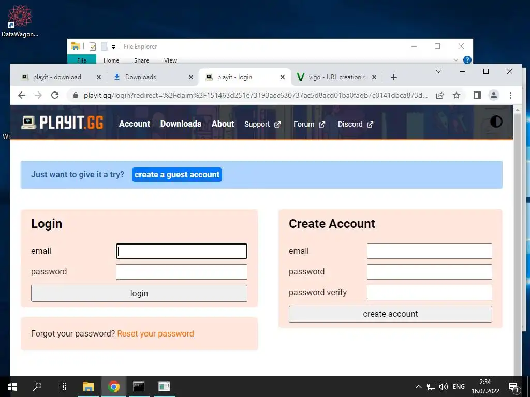Close the playit - login tab
The width and height of the screenshot is (530, 397).
pos(283,77)
